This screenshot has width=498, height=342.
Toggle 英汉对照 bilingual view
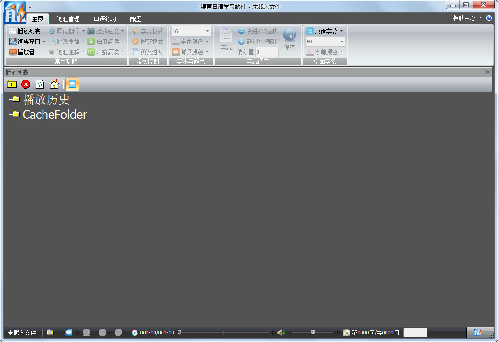tap(148, 52)
